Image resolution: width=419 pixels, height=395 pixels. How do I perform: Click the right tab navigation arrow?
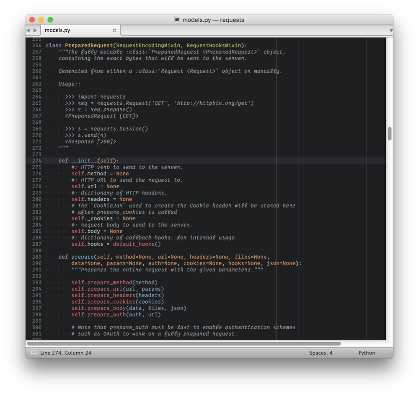pos(35,30)
